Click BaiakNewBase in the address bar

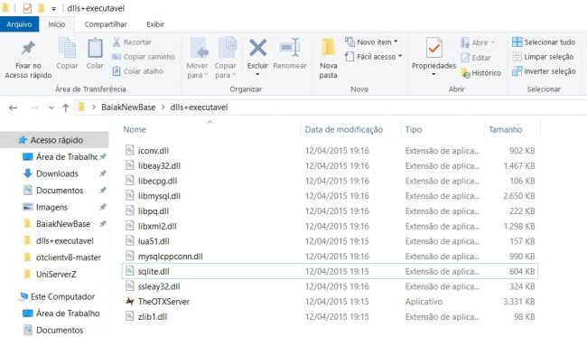128,108
